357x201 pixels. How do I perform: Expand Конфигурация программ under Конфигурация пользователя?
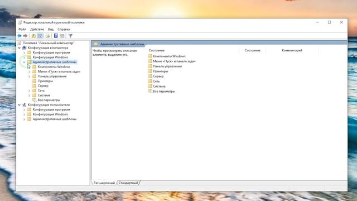[x=25, y=109]
